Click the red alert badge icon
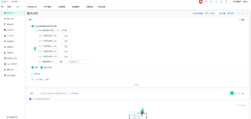Viewport: 251px width, 119px height. coord(200,2)
